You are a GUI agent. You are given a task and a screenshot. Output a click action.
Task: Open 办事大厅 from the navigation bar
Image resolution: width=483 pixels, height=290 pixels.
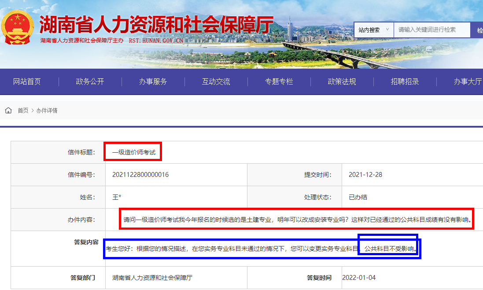[468, 81]
